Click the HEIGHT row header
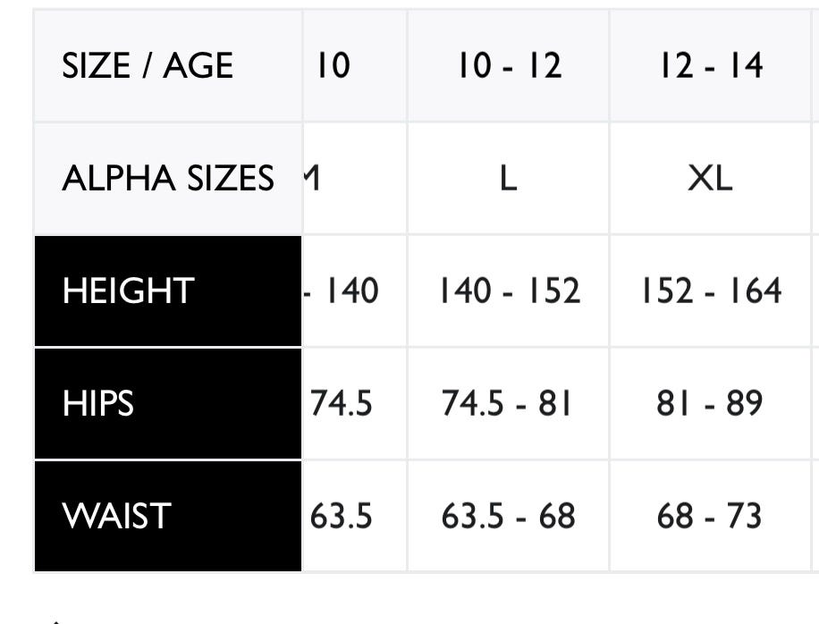819x624 pixels. 128,291
